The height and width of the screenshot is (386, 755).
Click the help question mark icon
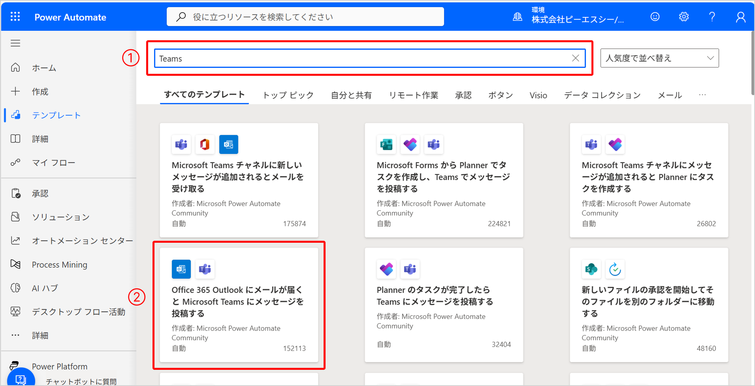click(712, 17)
